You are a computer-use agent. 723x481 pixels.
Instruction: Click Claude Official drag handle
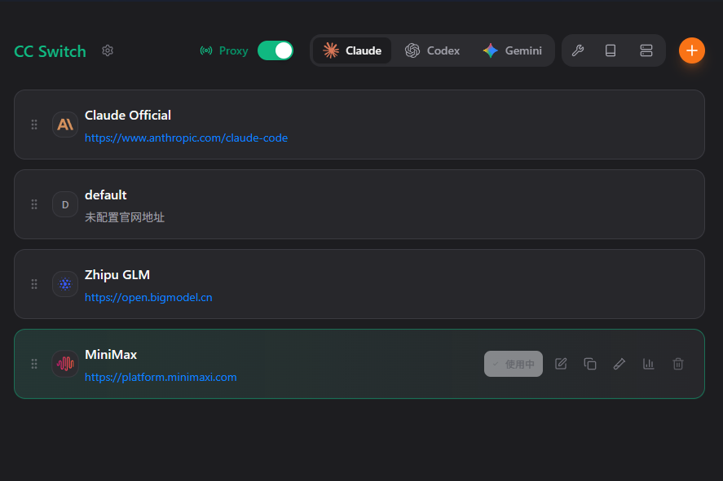click(x=34, y=125)
